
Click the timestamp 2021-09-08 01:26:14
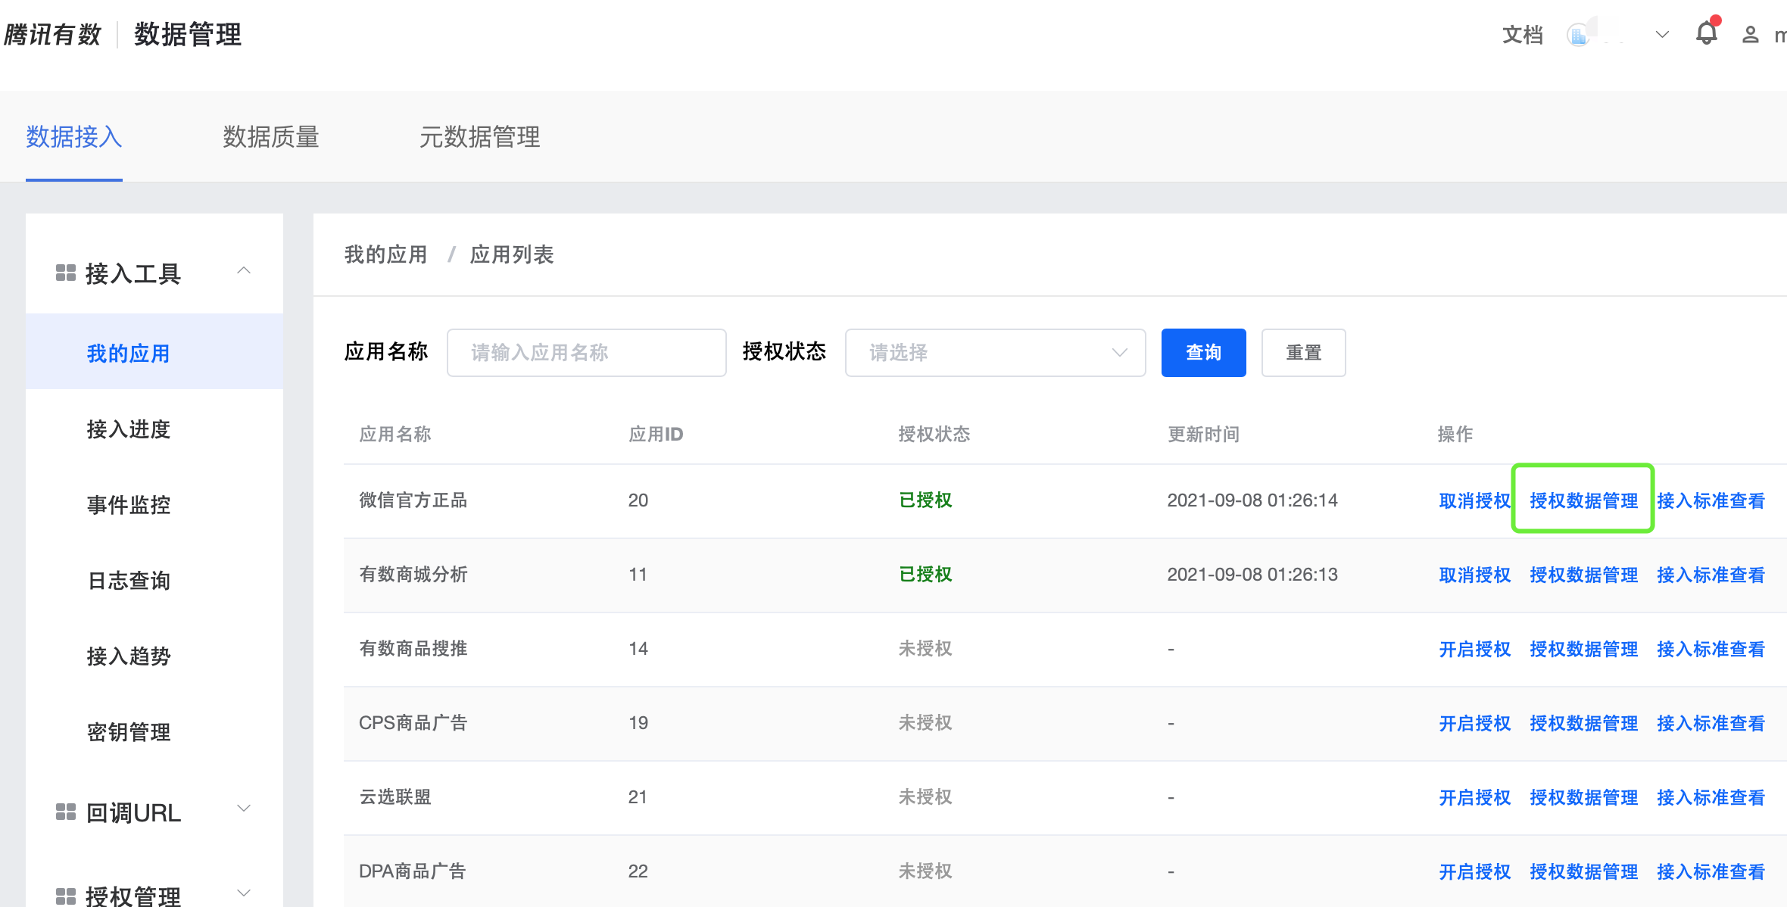(x=1252, y=500)
